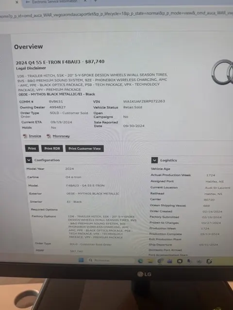The width and height of the screenshot is (233, 310).
Task: Click the Sale Reported Date 09/30/2024
Action: pos(134,126)
